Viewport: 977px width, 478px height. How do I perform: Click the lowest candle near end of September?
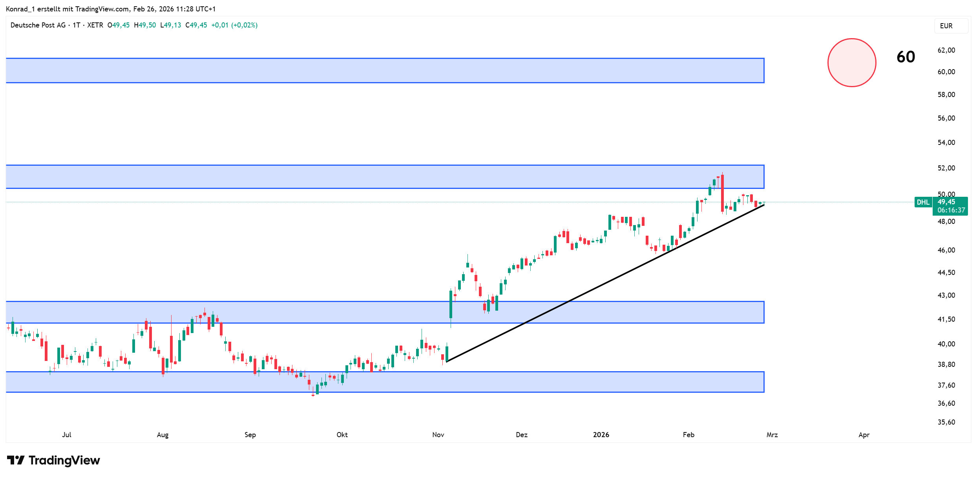313,394
